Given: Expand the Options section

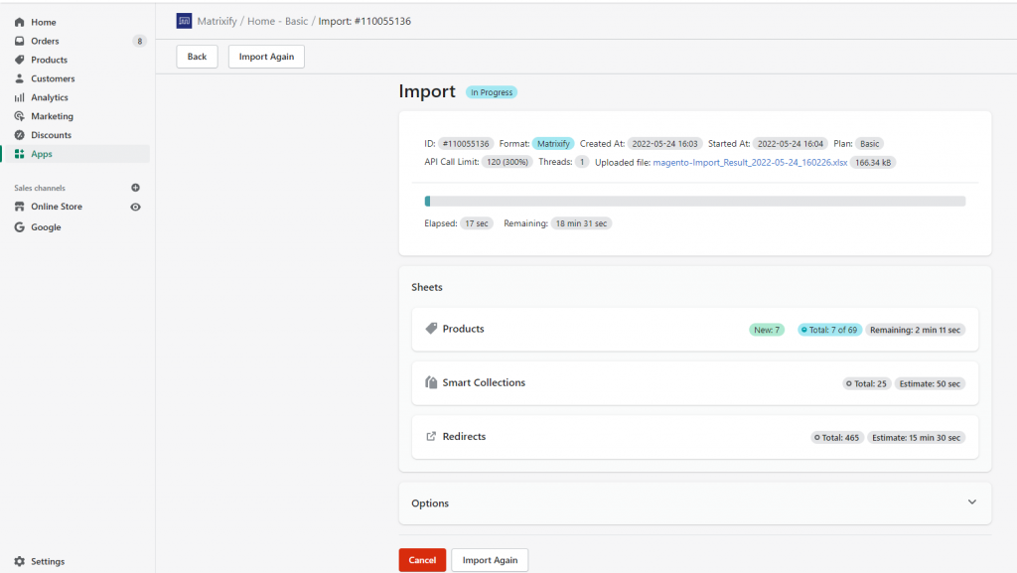Looking at the screenshot, I should [x=971, y=502].
